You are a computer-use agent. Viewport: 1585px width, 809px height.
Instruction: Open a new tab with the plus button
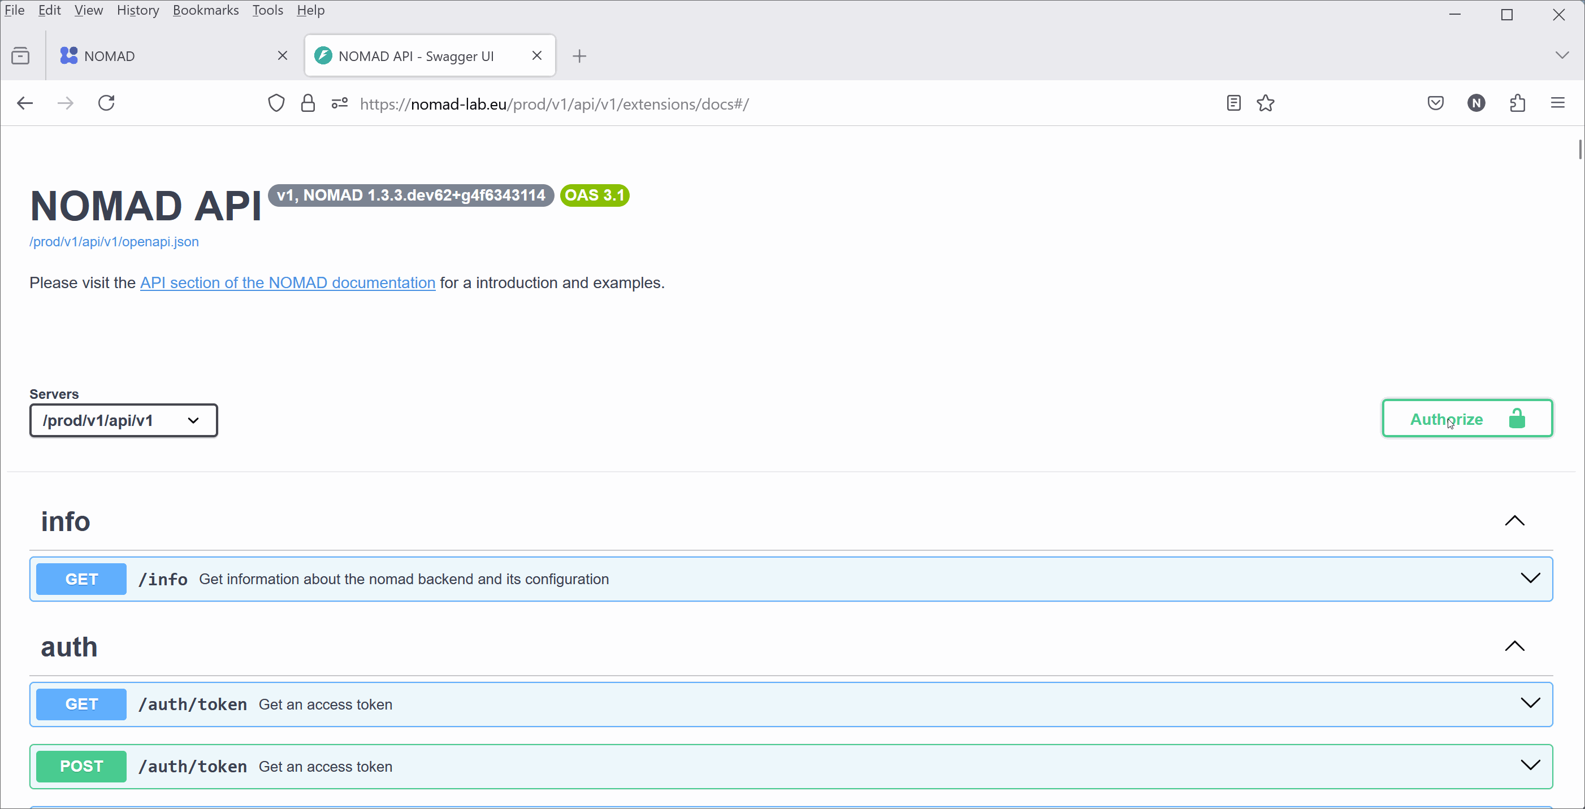click(579, 56)
